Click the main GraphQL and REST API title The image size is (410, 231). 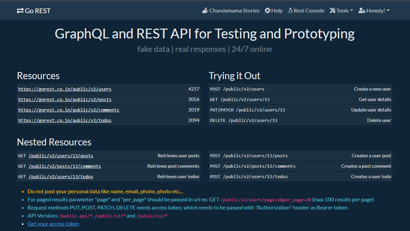205,34
